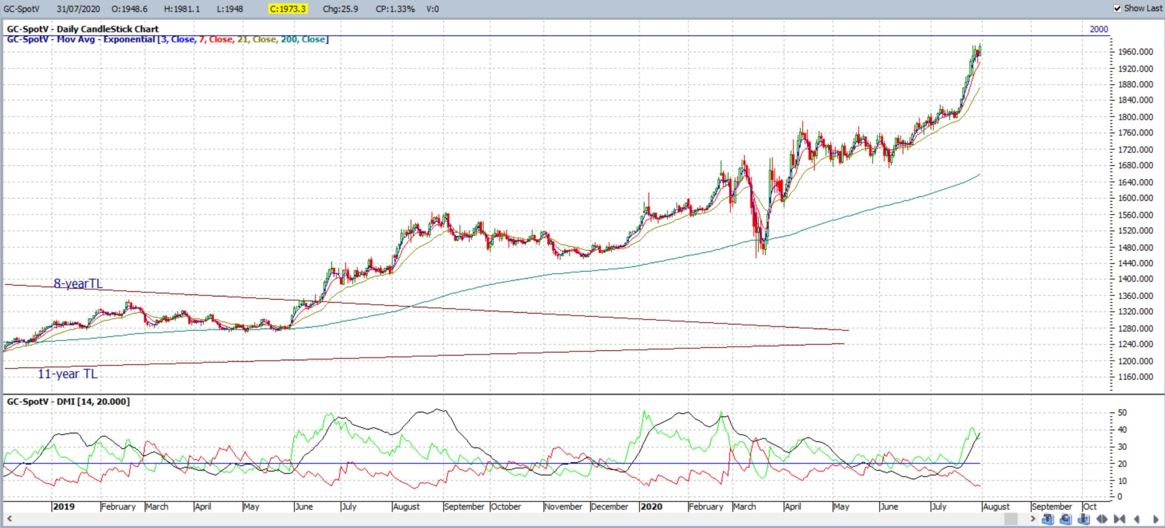Click the 8-yearTL trendline label
This screenshot has height=528, width=1165.
(78, 283)
